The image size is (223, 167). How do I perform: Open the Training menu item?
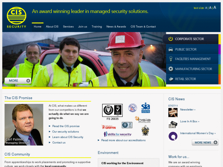97,27
